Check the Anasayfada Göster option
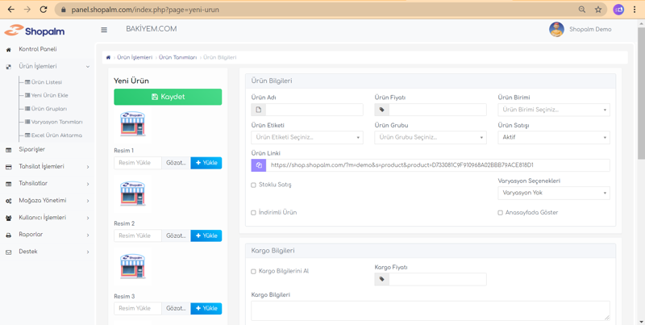Image resolution: width=645 pixels, height=325 pixels. [x=501, y=213]
